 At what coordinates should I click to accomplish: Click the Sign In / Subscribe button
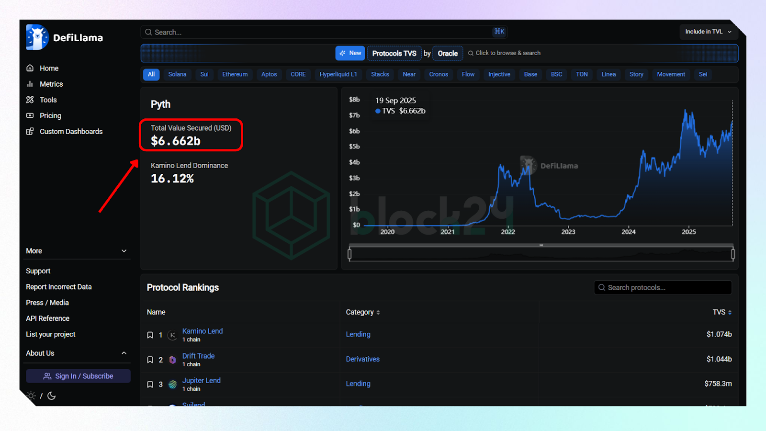(x=78, y=376)
